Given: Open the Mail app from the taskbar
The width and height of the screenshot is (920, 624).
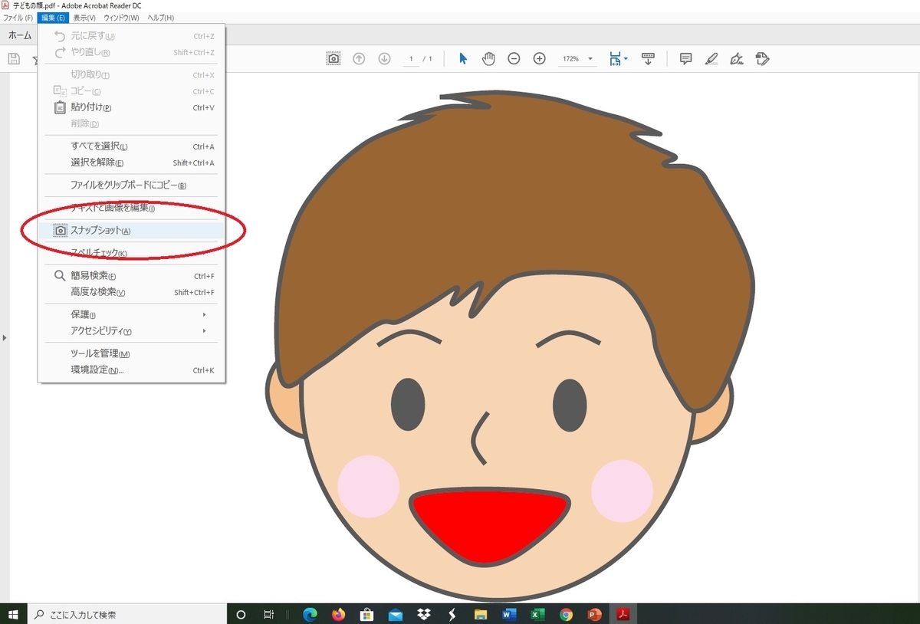Looking at the screenshot, I should point(395,614).
